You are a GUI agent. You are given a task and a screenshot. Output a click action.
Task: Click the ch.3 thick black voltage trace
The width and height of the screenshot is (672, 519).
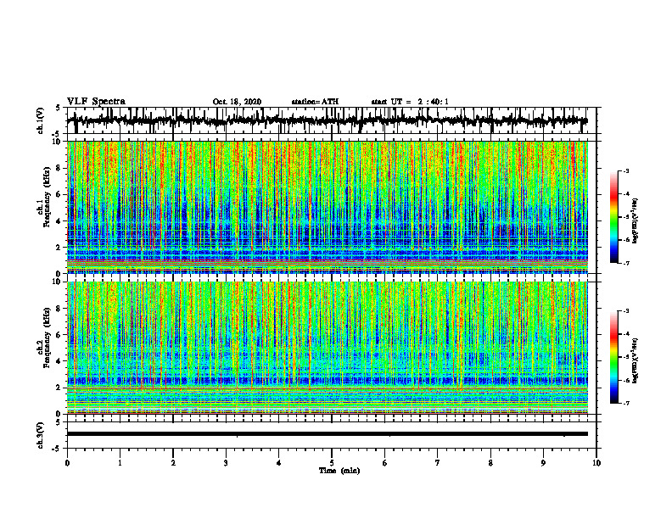click(327, 434)
